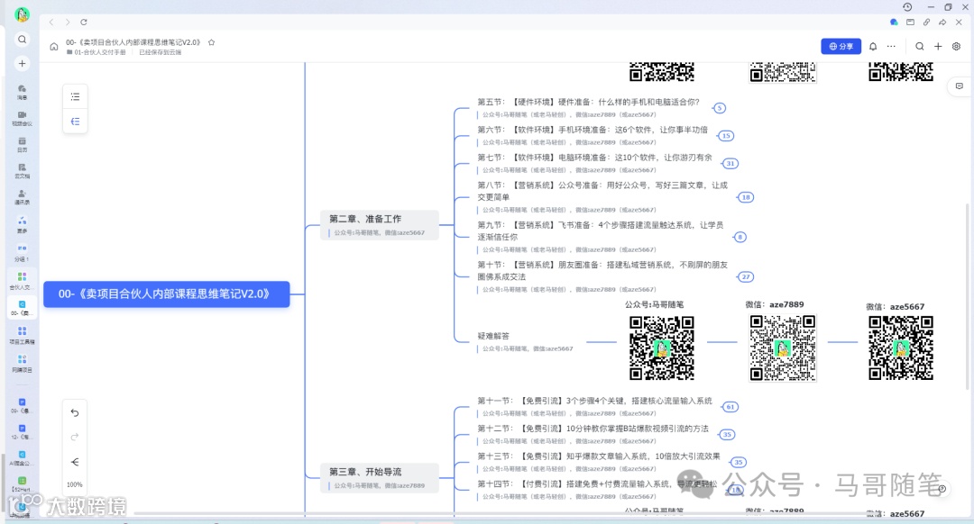Star the document with the favorite icon
Image resolution: width=974 pixels, height=524 pixels.
211,42
